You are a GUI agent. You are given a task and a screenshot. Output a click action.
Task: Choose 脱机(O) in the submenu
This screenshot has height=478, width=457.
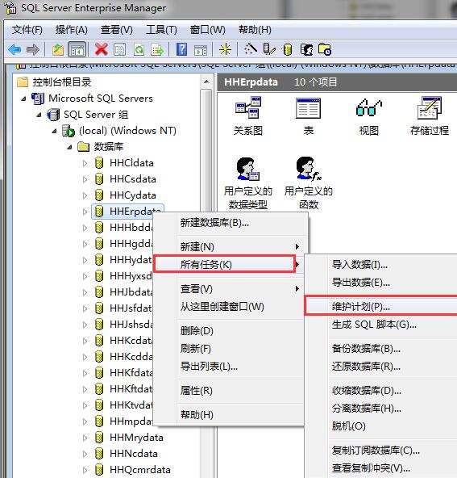[x=381, y=426]
